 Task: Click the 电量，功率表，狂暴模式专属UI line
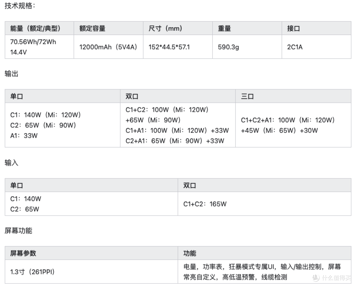(262, 267)
